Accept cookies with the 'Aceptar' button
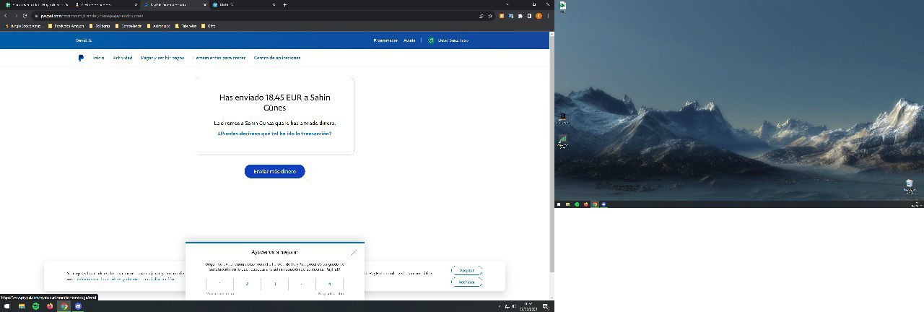The image size is (924, 312). click(466, 270)
